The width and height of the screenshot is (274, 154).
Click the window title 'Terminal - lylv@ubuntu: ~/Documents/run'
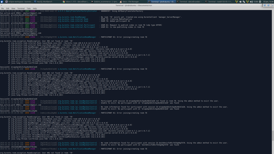click(134, 5)
